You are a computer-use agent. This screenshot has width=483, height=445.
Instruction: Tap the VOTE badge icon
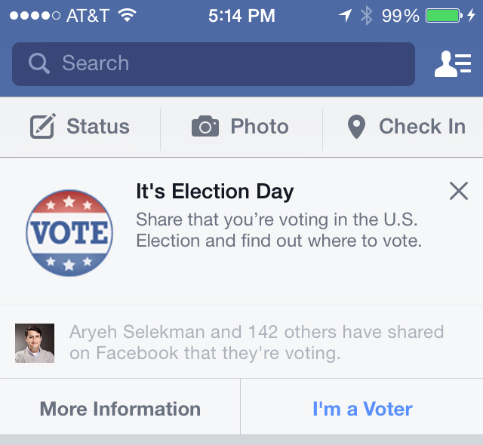(69, 233)
